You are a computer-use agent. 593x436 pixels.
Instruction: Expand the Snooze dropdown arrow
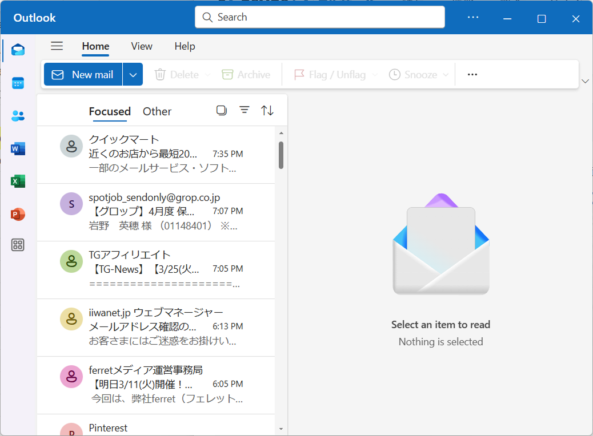click(446, 75)
